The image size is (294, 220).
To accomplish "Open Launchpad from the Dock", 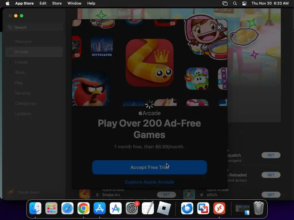I will (51, 208).
